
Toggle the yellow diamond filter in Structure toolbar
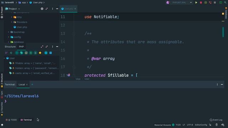[x=40, y=53]
